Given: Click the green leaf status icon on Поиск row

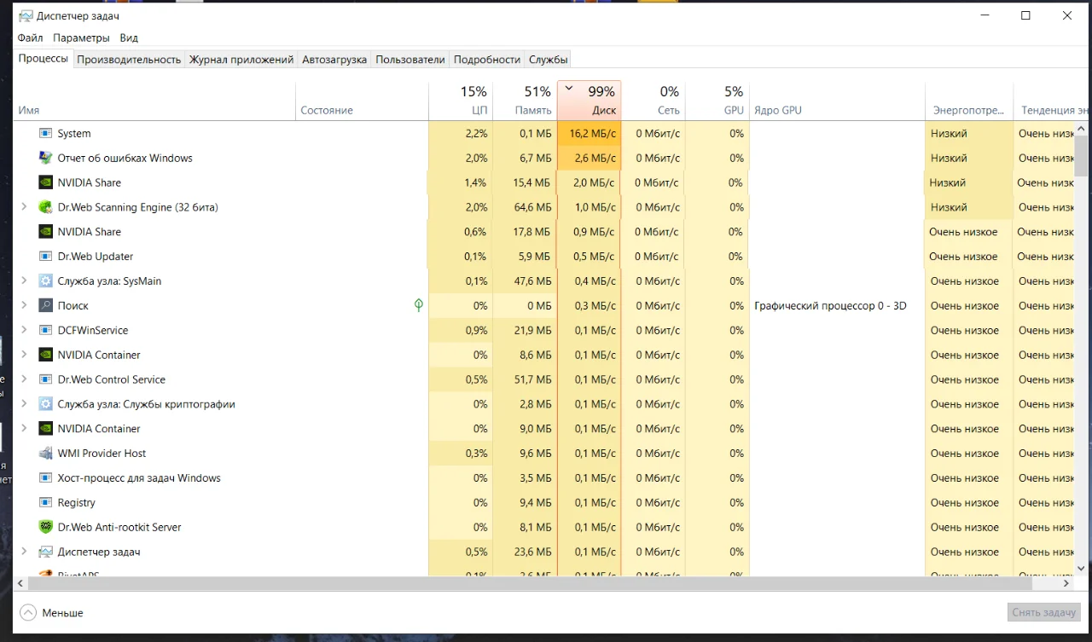Looking at the screenshot, I should pos(419,305).
